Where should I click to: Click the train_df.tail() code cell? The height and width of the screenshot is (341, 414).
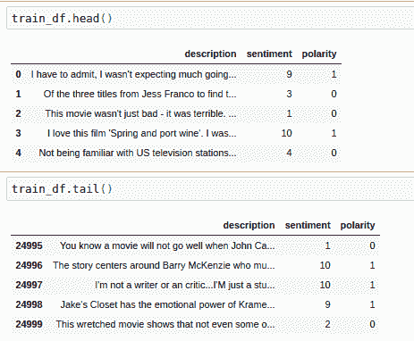coord(210,189)
